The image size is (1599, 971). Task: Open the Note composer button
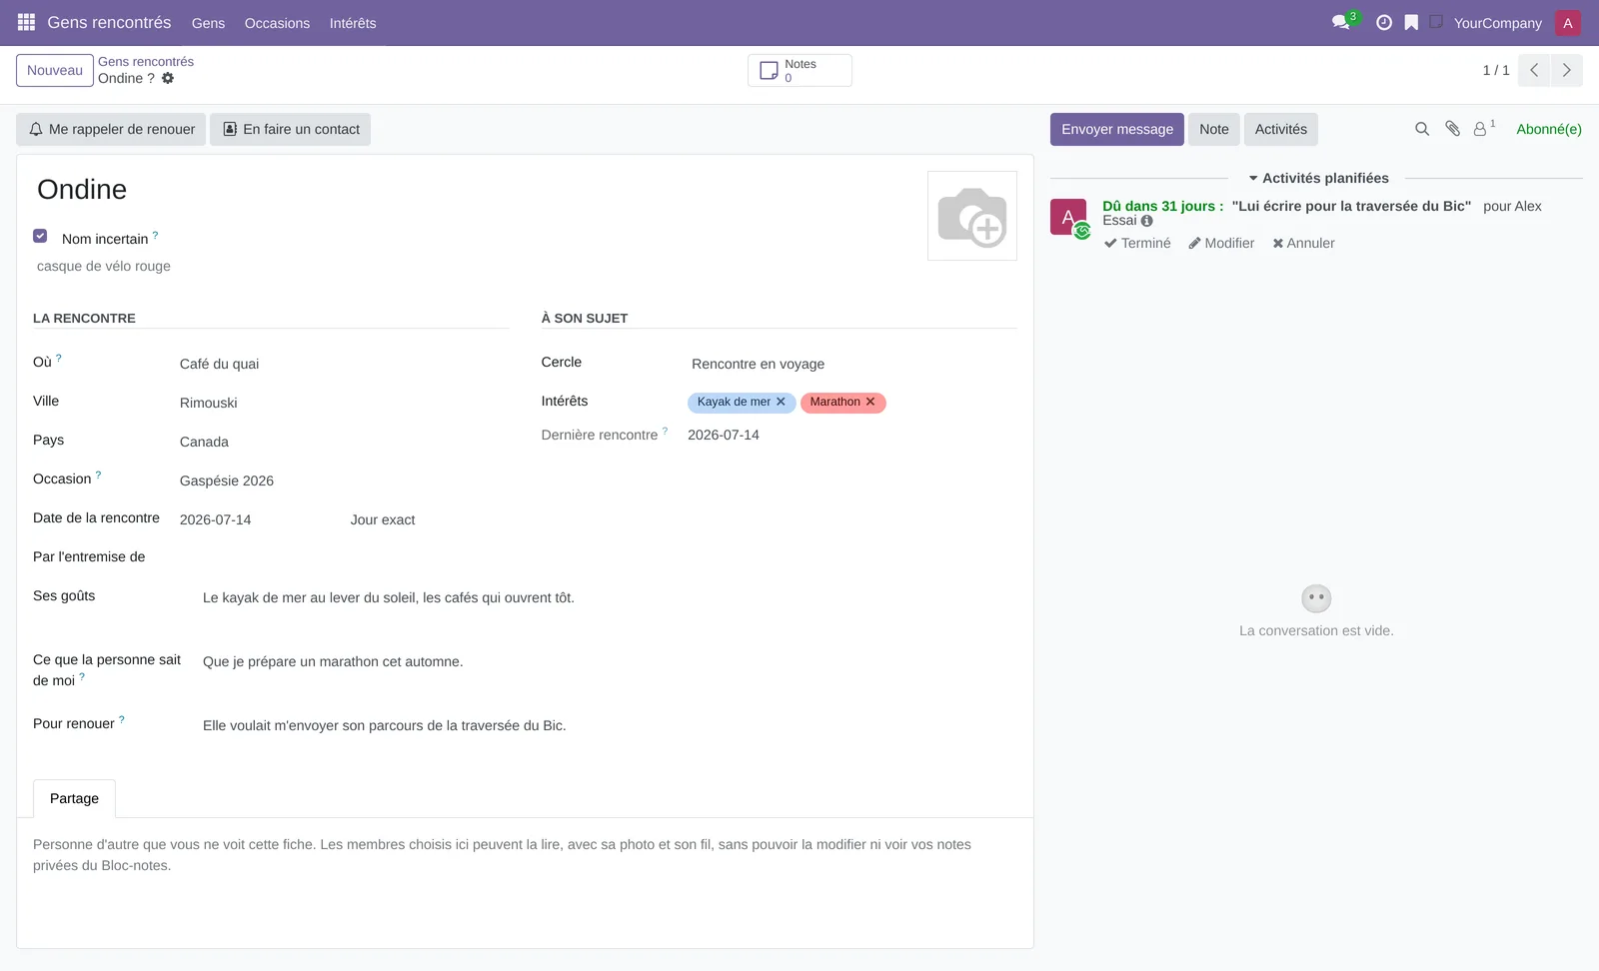click(1214, 129)
